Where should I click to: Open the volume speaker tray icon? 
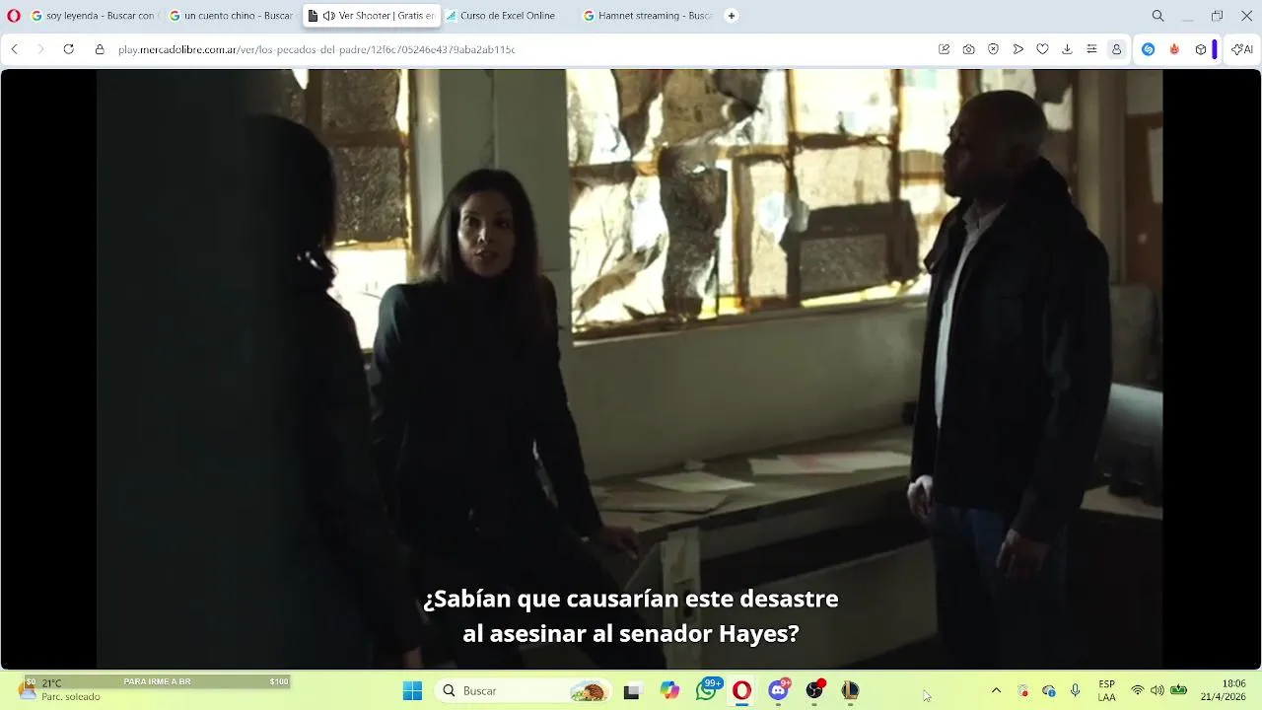pyautogui.click(x=1157, y=690)
